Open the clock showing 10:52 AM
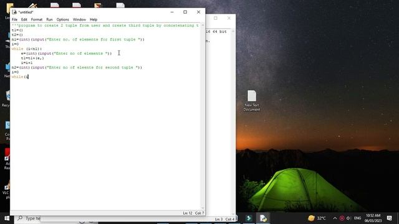 point(373,218)
